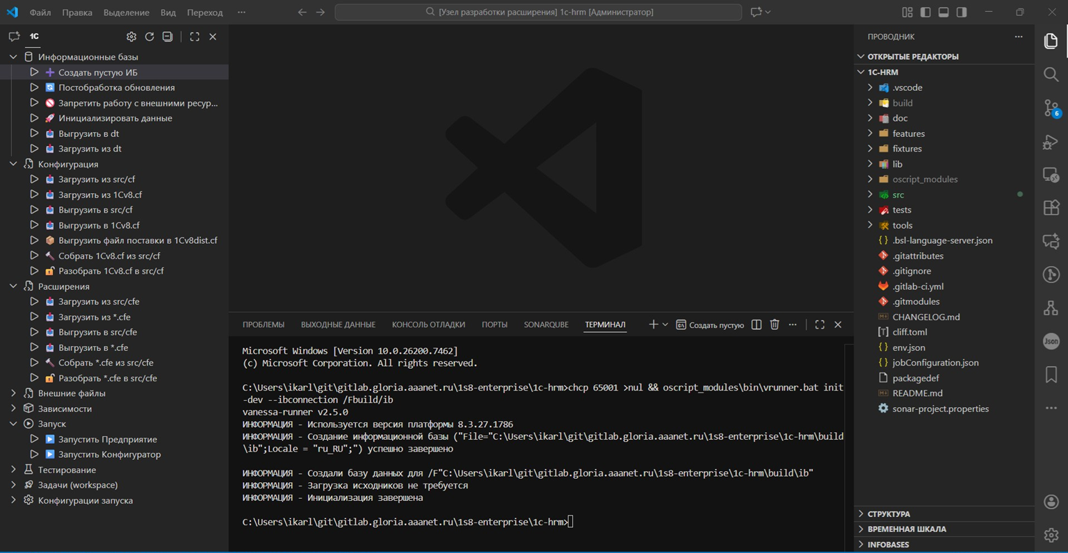Open Source Control view with badge 6
This screenshot has width=1068, height=553.
pos(1051,108)
